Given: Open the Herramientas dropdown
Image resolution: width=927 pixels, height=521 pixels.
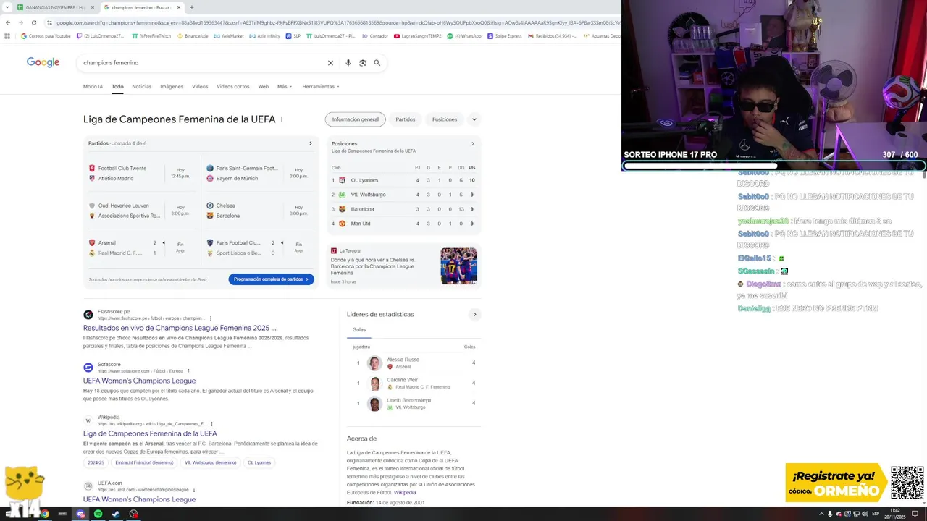Looking at the screenshot, I should (321, 86).
